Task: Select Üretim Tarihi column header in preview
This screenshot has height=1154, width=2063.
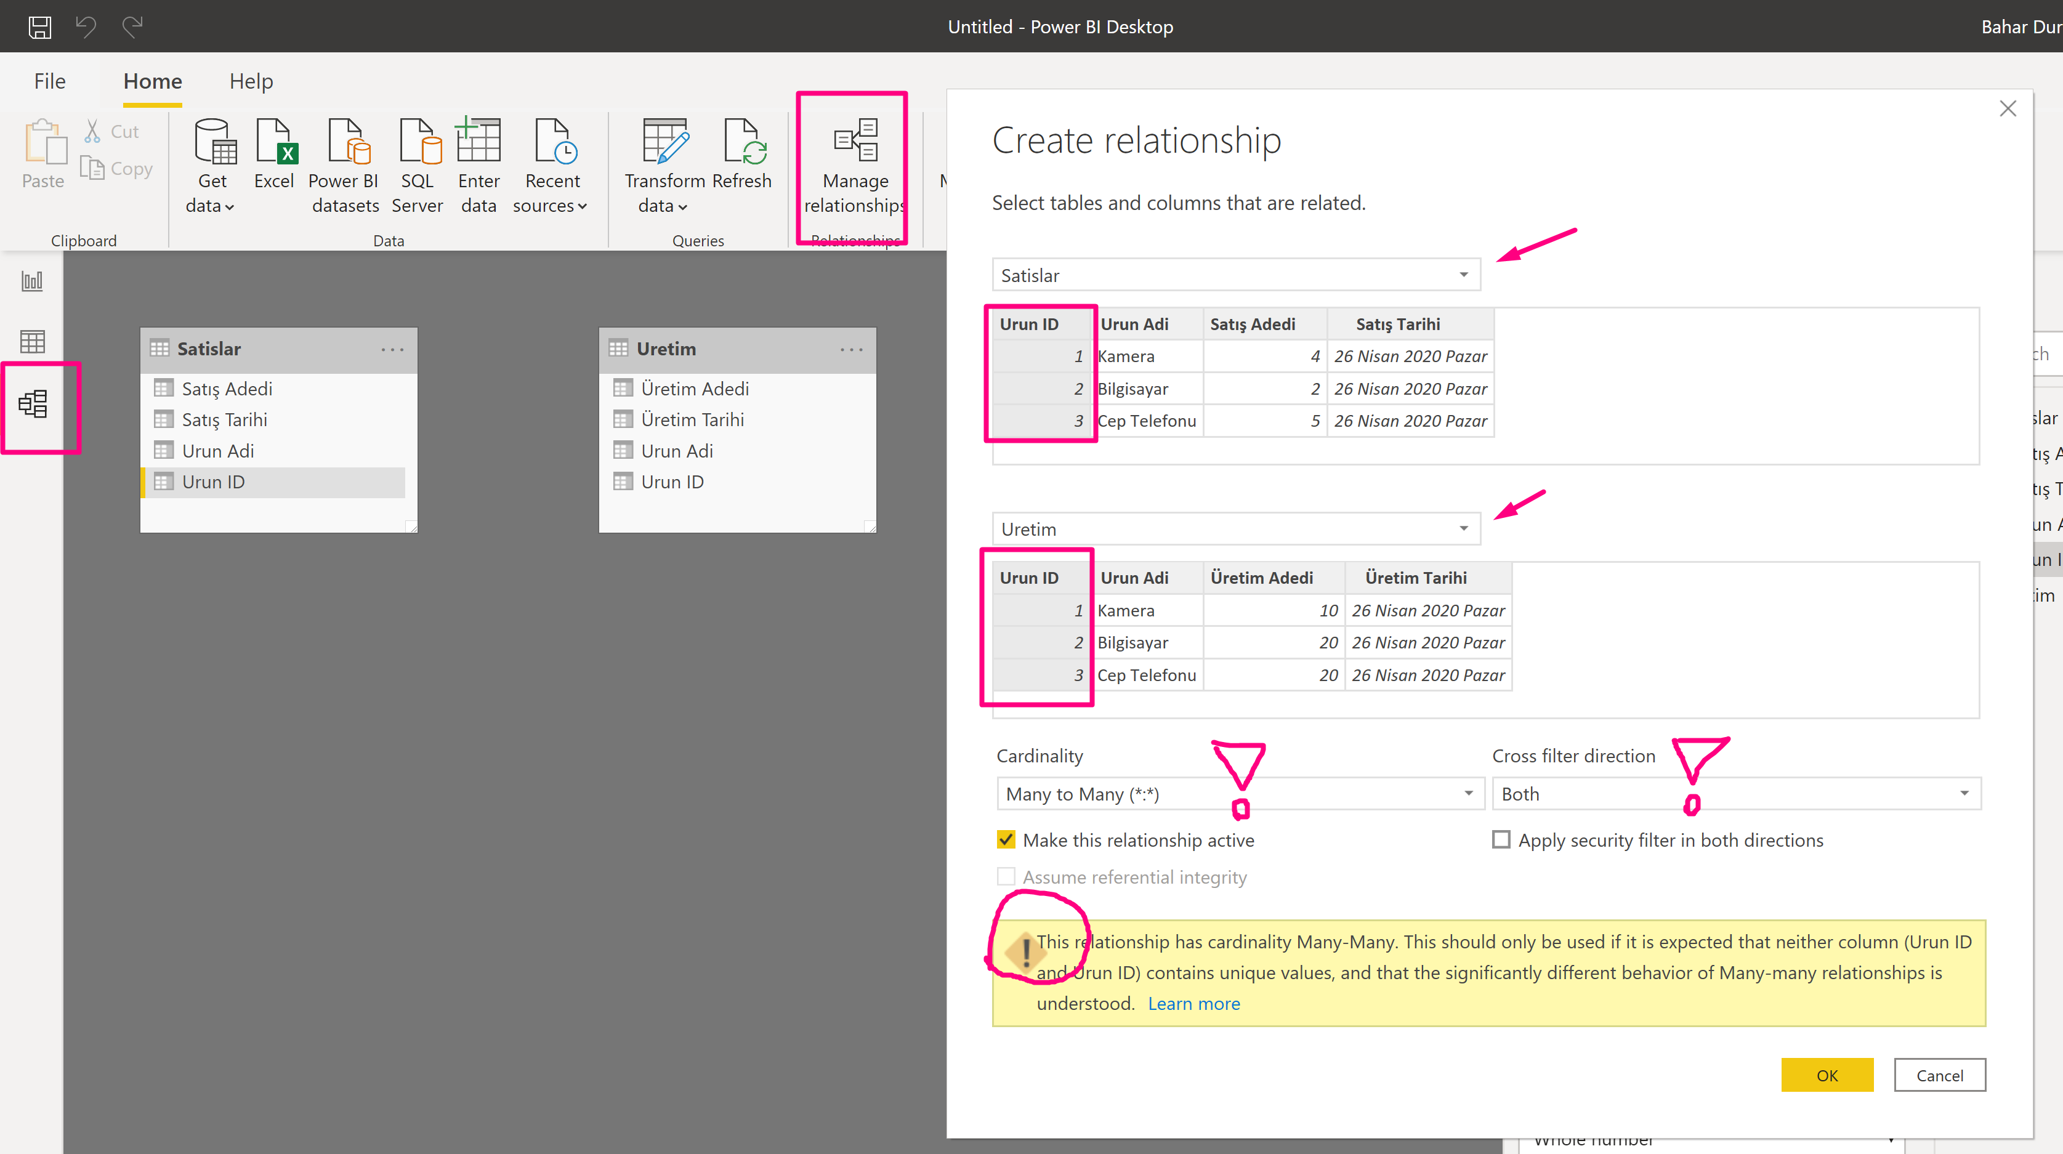Action: [x=1428, y=578]
